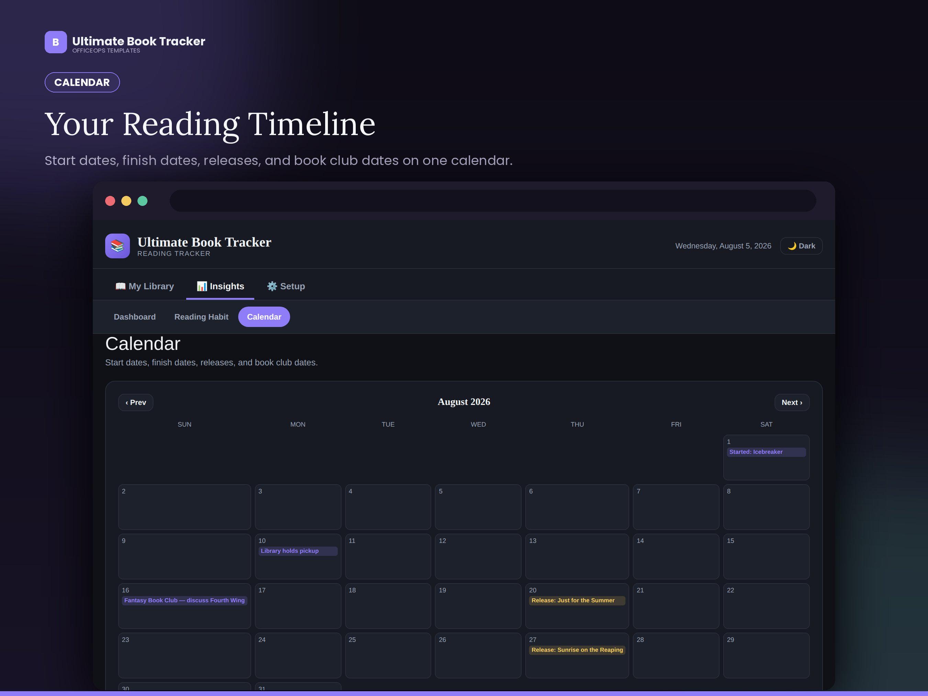This screenshot has height=696, width=928.
Task: Open the Library holds pickup event
Action: (298, 551)
